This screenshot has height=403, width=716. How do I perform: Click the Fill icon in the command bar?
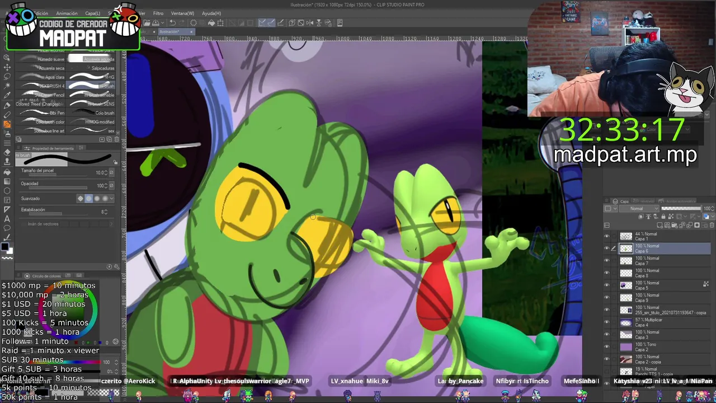211,23
